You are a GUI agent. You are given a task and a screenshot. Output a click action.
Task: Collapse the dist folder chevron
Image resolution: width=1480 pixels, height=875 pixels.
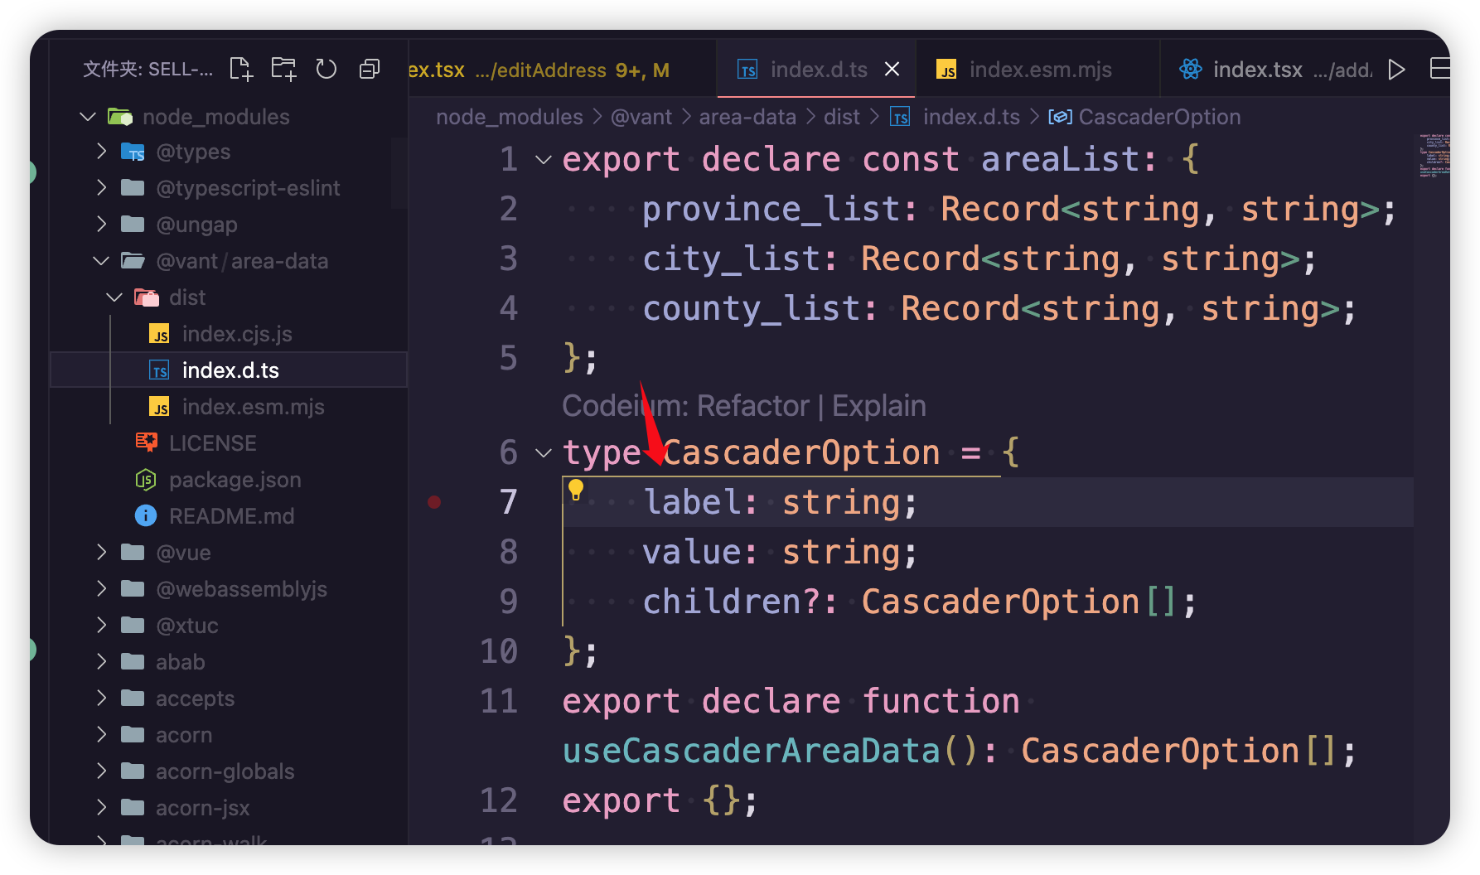pyautogui.click(x=114, y=297)
